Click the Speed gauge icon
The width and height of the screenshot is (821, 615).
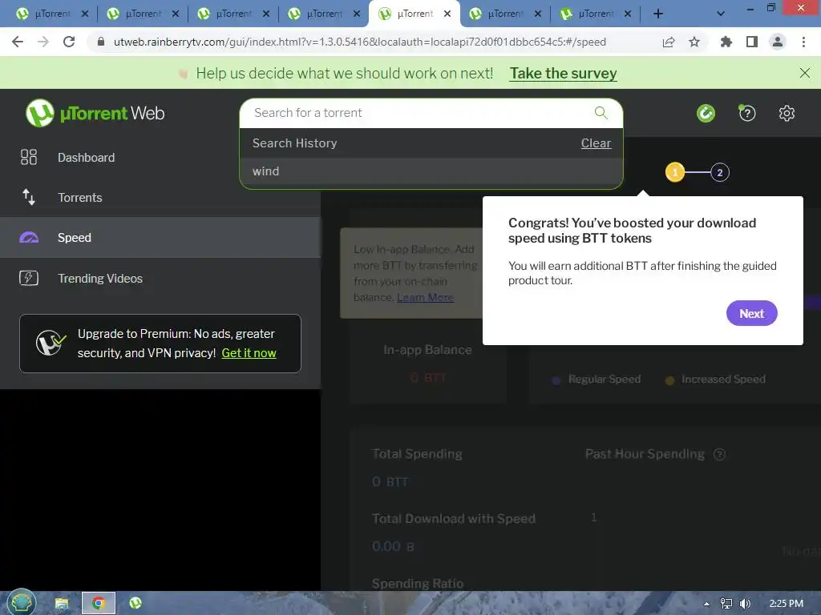click(29, 237)
